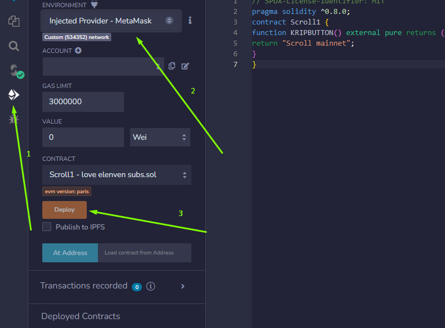
Task: Click the evm version: paris badge
Action: tap(67, 191)
